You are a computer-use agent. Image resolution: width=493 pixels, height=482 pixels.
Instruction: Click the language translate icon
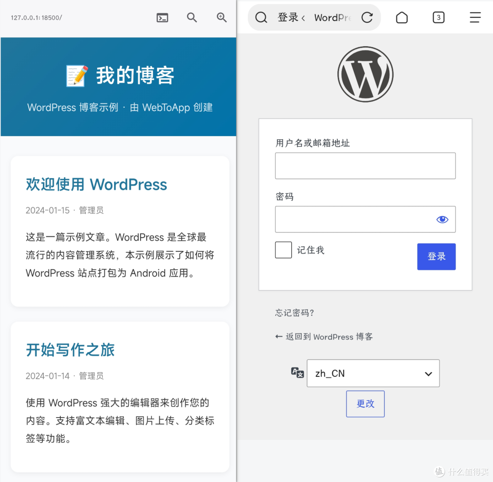tap(297, 372)
